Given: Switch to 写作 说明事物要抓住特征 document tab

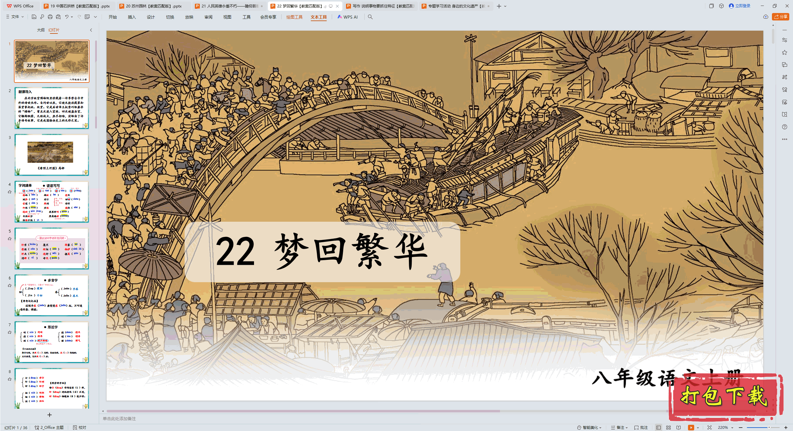Looking at the screenshot, I should [380, 6].
